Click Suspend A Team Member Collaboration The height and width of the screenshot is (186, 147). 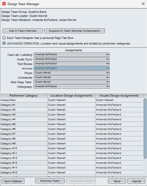coord(74,31)
